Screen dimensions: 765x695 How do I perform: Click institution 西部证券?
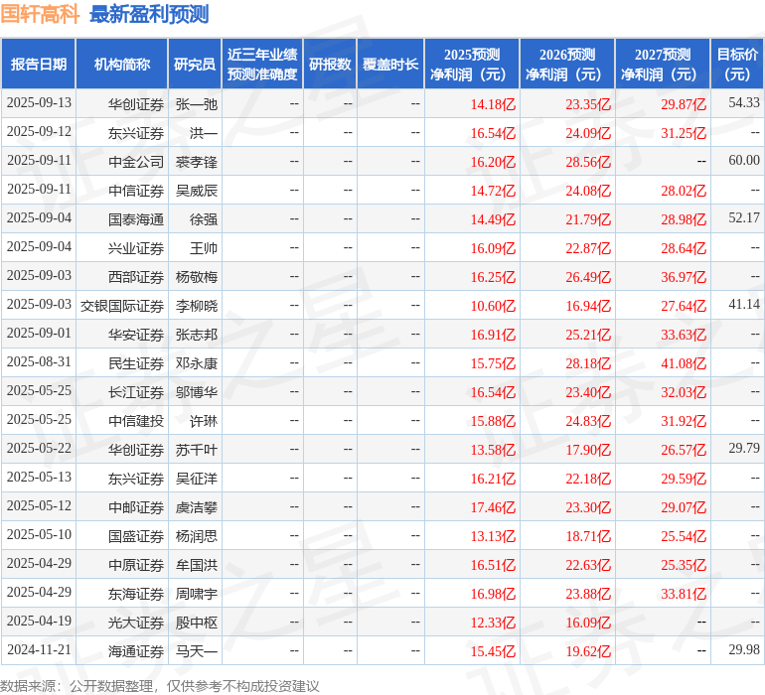point(136,277)
